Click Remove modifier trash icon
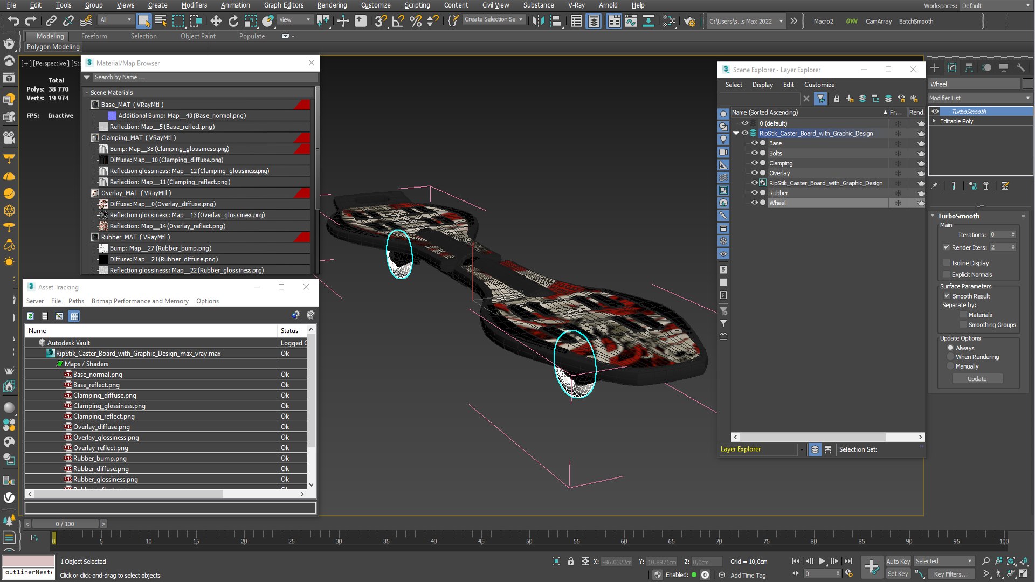This screenshot has height=582, width=1035. (x=986, y=186)
